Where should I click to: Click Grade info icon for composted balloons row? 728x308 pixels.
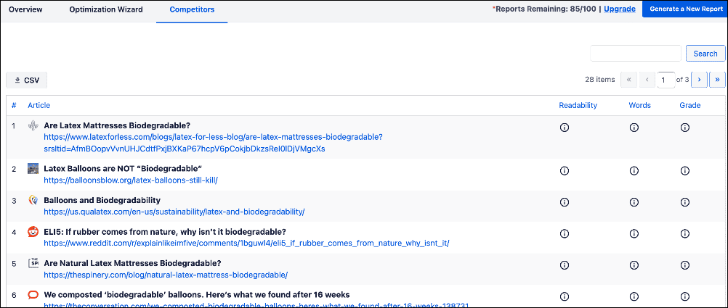pos(684,296)
